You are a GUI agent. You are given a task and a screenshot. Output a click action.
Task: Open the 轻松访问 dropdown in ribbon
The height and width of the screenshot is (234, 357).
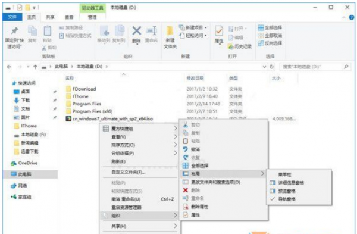pos(206,36)
